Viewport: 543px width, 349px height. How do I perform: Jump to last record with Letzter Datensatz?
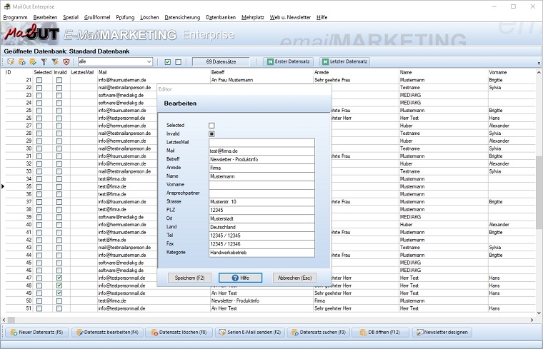coord(344,61)
